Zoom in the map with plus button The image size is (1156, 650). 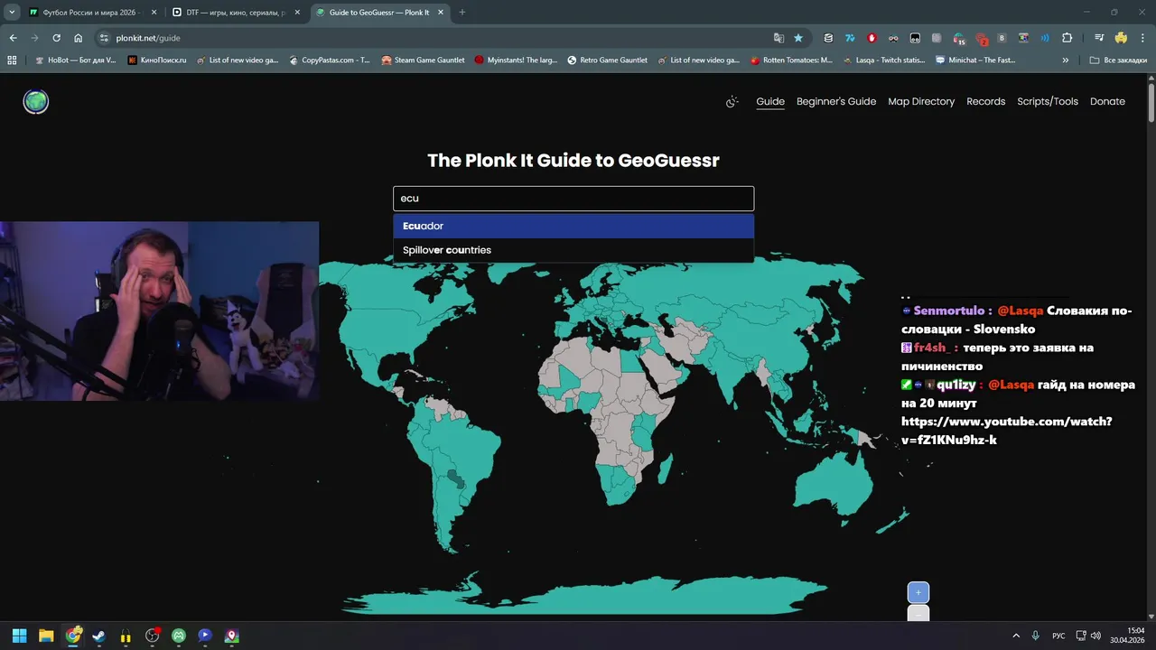(x=918, y=592)
